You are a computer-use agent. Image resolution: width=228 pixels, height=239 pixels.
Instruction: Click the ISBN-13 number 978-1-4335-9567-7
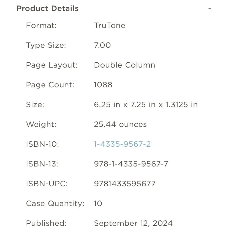131,164
